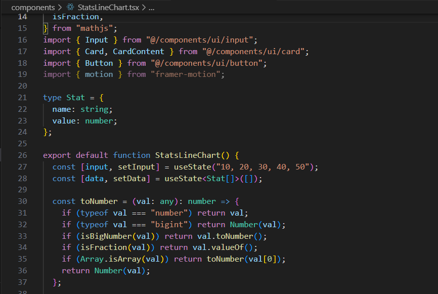This screenshot has width=438, height=294.
Task: Click 'value: number;' on line 23
Action: [84, 121]
